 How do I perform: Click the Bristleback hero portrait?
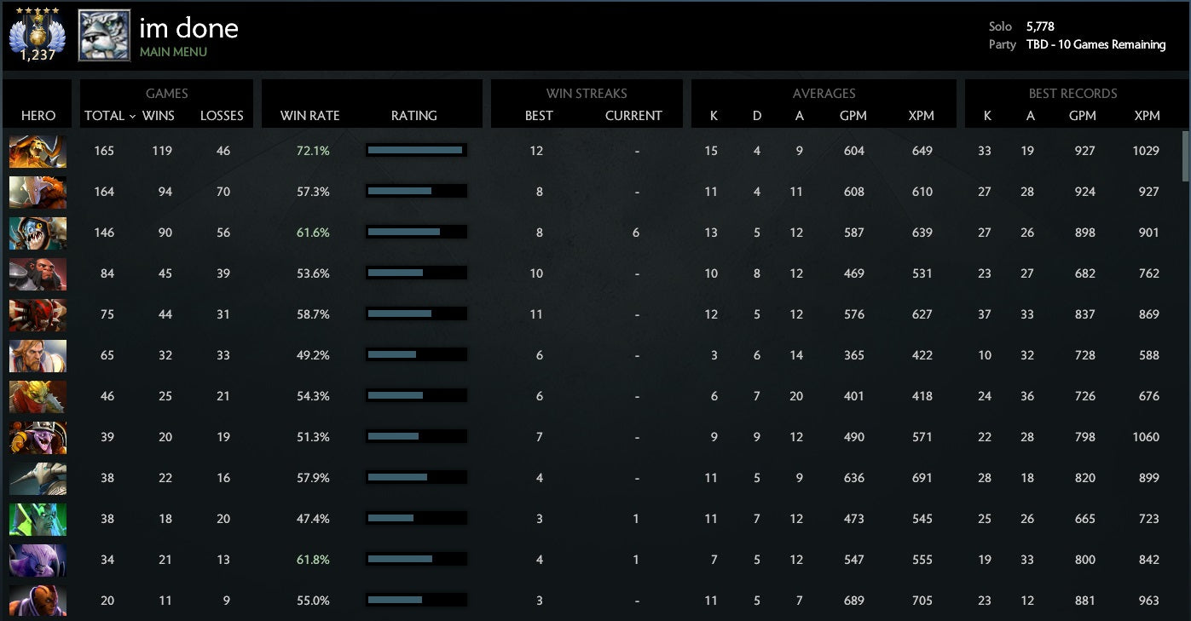(38, 396)
